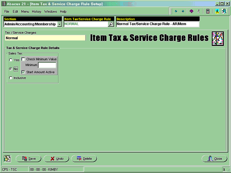Open the purple book help icon

coord(192,11)
